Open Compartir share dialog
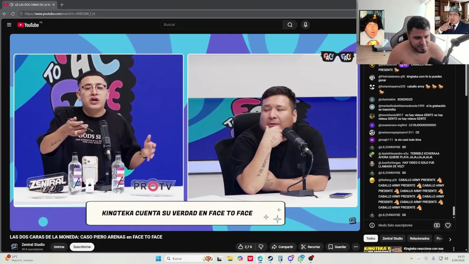Viewport: 469px width, 264px height. coord(282,247)
